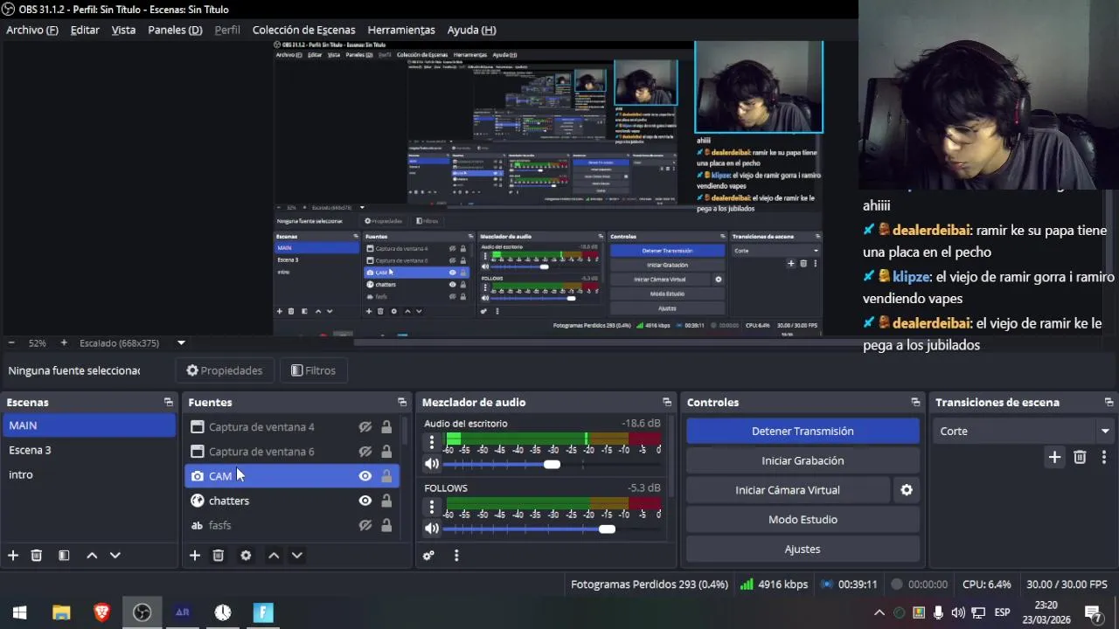
Task: Open Ajustes settings button
Action: (803, 550)
